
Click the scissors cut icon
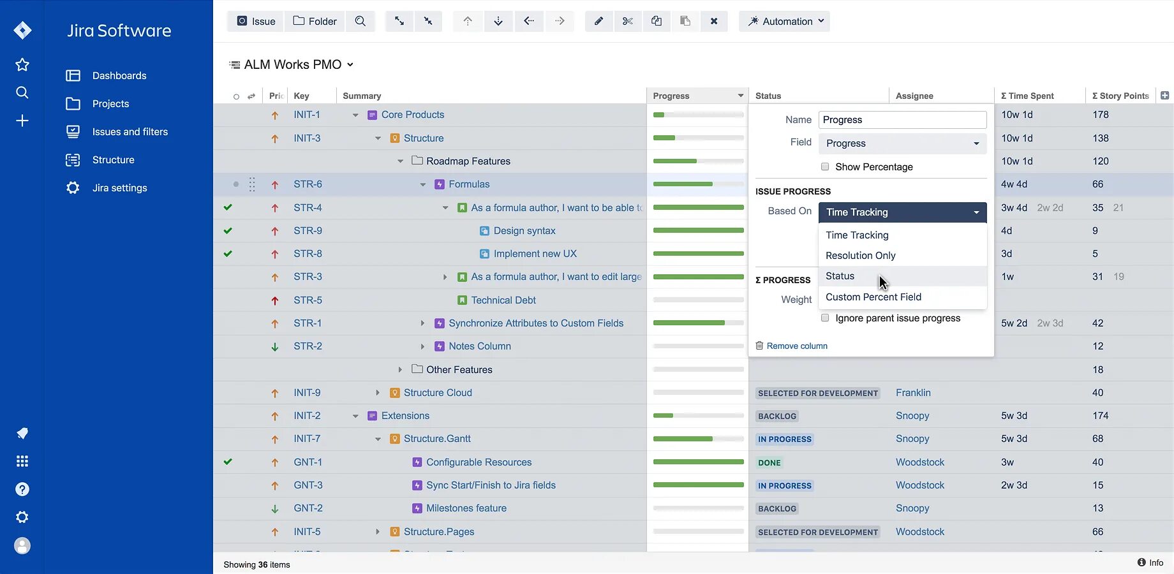click(628, 21)
